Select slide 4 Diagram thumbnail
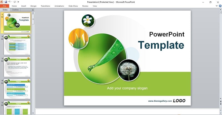Viewport: 222px width, 115px height. [x=17, y=89]
